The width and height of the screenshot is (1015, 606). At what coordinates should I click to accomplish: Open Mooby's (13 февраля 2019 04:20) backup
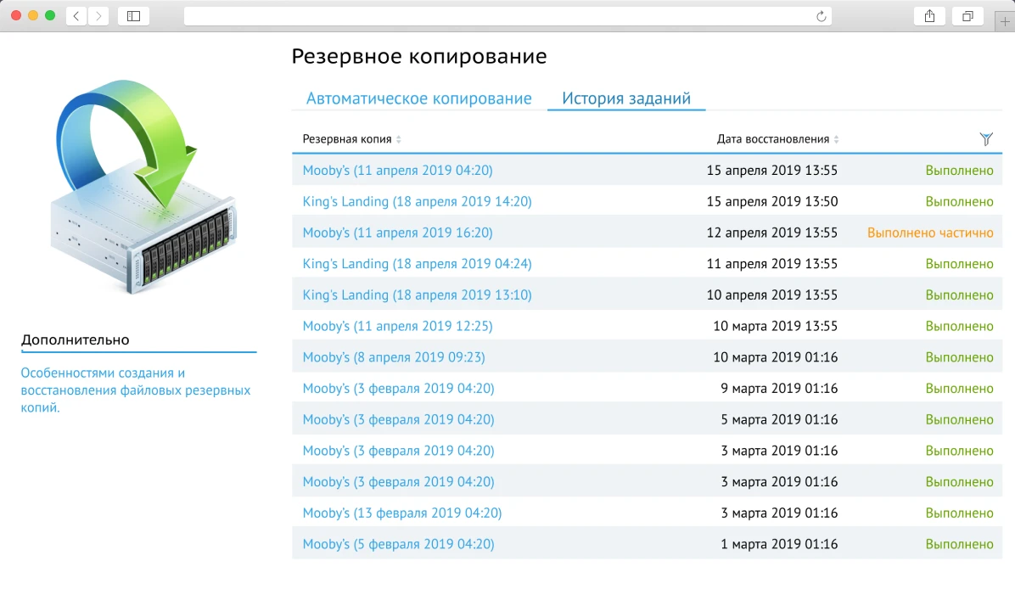pos(402,513)
